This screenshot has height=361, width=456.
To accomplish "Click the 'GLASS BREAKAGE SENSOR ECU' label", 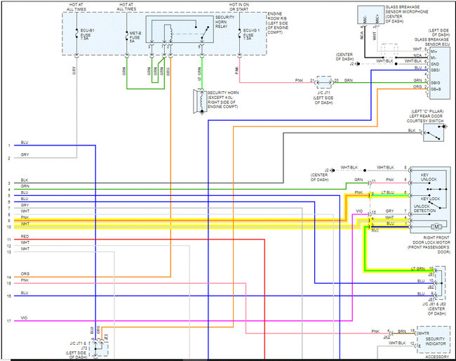I will (432, 41).
